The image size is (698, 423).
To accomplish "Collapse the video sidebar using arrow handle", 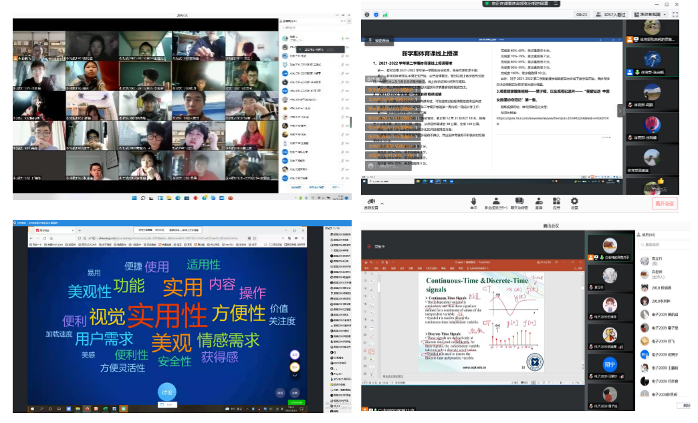I will click(619, 110).
